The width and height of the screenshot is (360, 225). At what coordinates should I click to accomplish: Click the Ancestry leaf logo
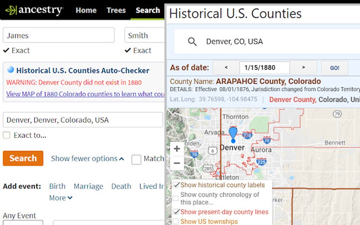(11, 10)
